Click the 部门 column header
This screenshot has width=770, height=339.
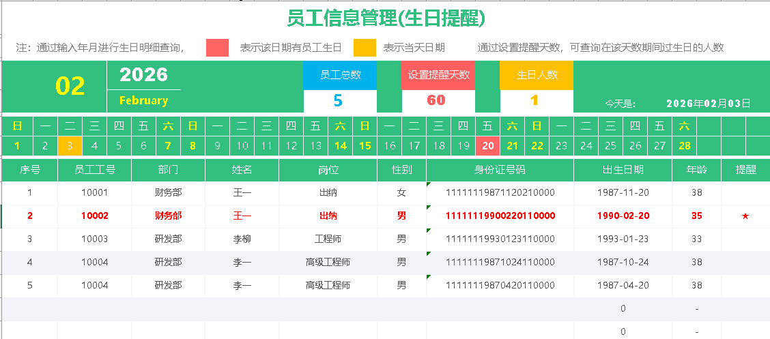[x=168, y=170]
